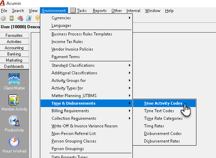Open the File menu
The width and height of the screenshot is (216, 158).
pos(4,11)
